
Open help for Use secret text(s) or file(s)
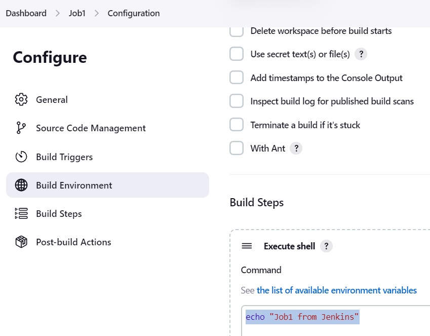point(361,54)
